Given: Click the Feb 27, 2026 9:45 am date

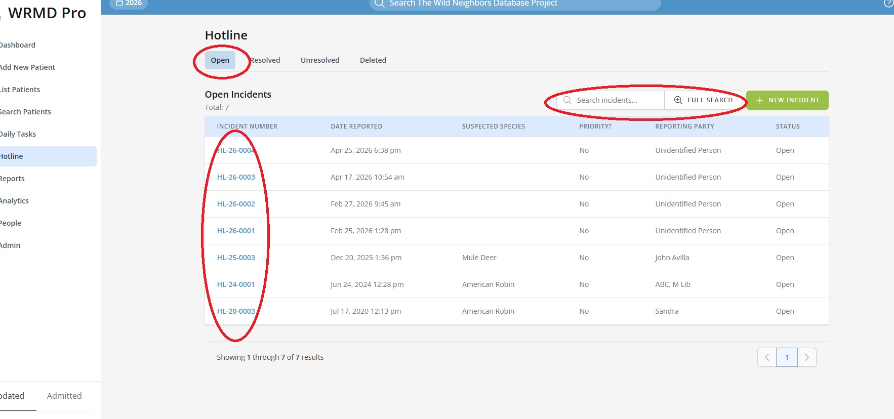Looking at the screenshot, I should point(365,204).
